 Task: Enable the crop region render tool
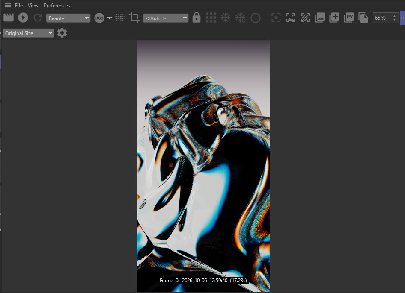134,18
